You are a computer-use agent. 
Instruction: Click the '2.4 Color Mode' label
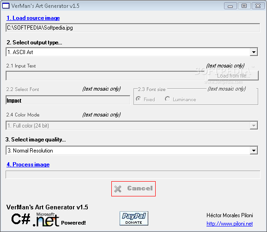pos(23,115)
